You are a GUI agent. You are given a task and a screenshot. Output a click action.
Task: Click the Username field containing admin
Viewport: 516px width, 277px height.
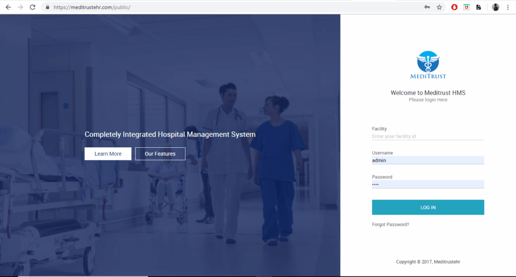coord(428,160)
